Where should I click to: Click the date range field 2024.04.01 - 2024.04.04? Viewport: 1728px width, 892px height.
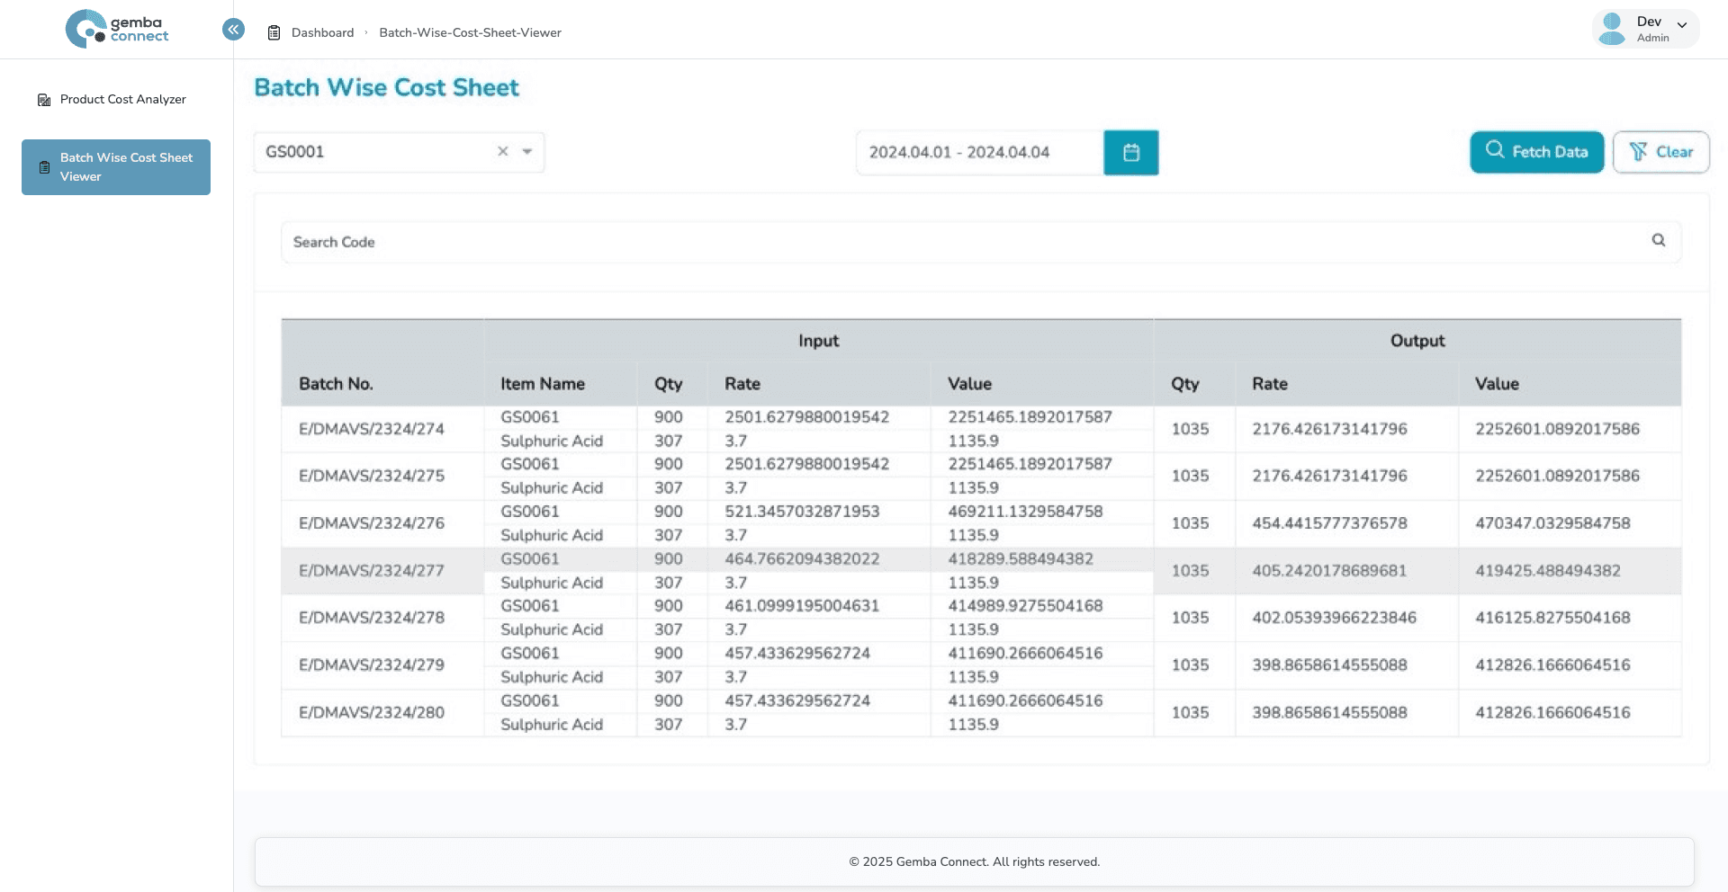click(x=980, y=153)
